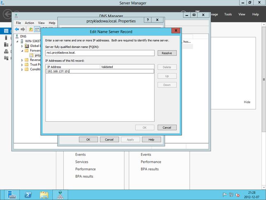Click BPA results link in right tile

[149, 169]
